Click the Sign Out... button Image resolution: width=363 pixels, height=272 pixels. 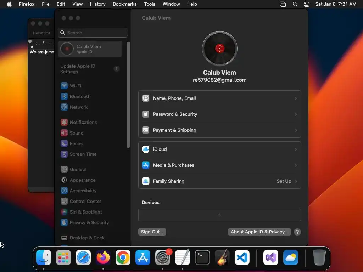(x=152, y=232)
